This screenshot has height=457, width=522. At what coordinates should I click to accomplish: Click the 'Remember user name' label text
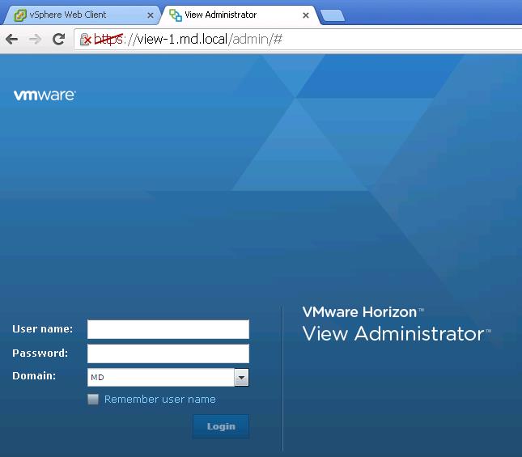159,399
